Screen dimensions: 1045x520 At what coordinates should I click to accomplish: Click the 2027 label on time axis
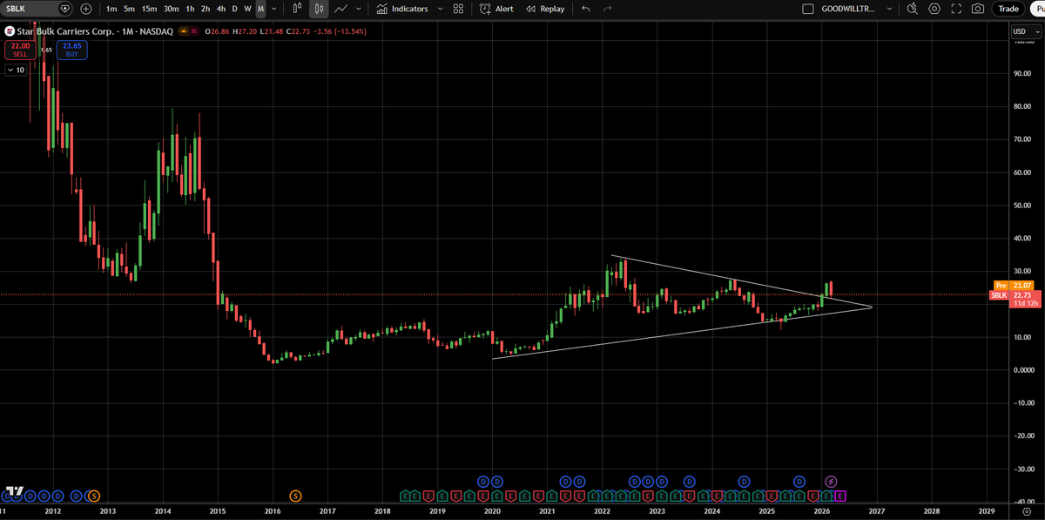(876, 511)
